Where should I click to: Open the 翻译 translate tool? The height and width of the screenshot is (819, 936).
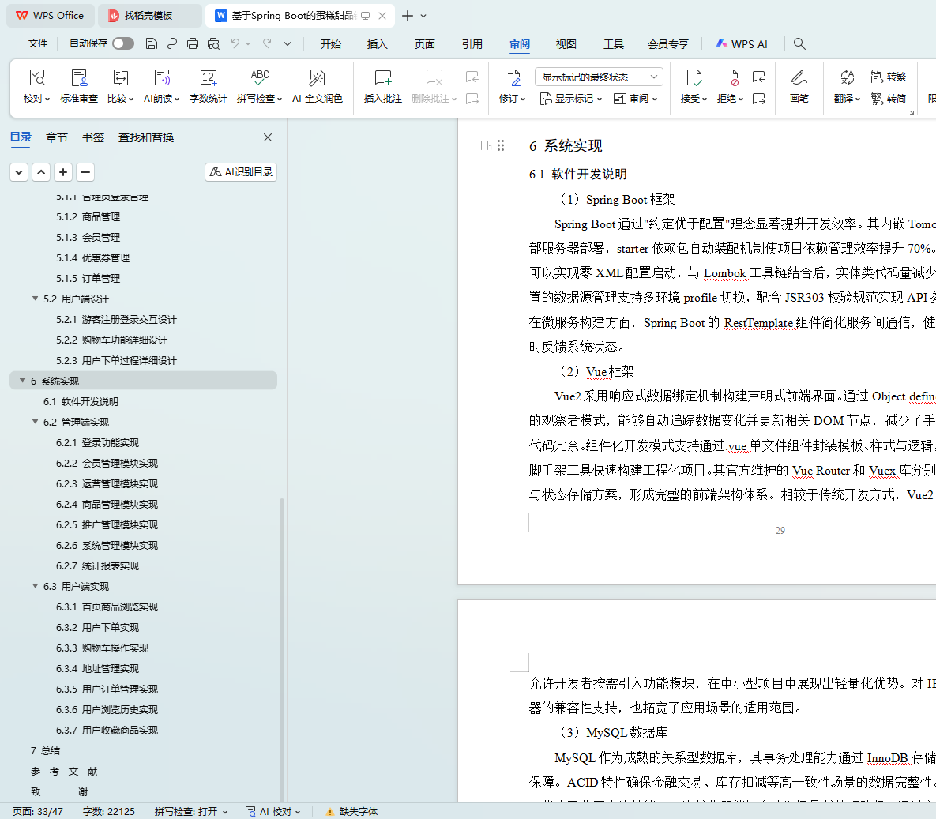(x=847, y=78)
